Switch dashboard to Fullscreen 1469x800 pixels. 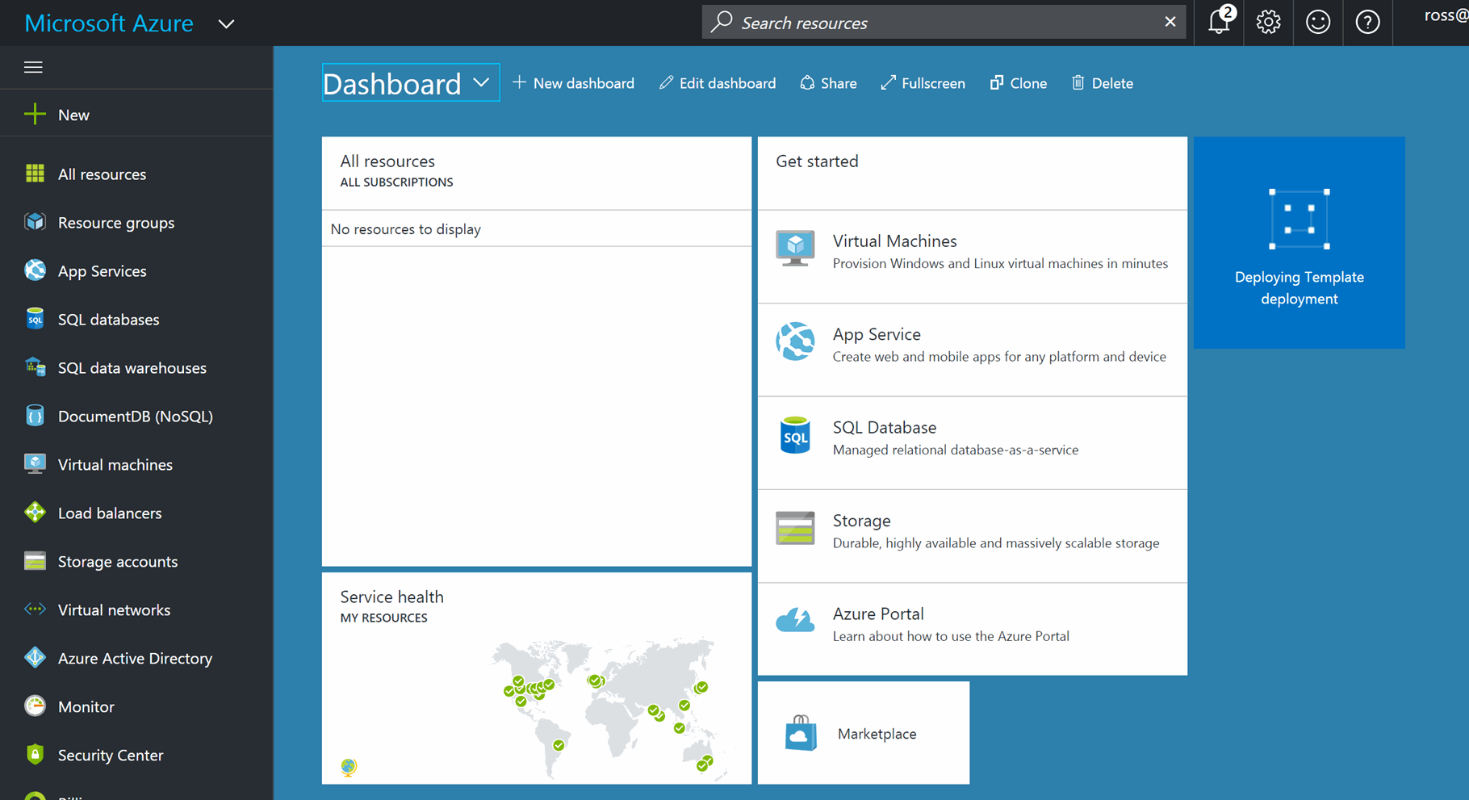923,83
